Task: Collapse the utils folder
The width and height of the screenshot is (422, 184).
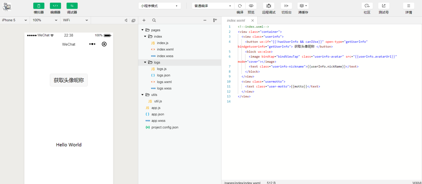Action: tap(143, 95)
